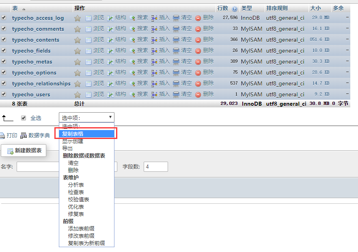Click the 数据字典 data dictionary icon

point(24,136)
